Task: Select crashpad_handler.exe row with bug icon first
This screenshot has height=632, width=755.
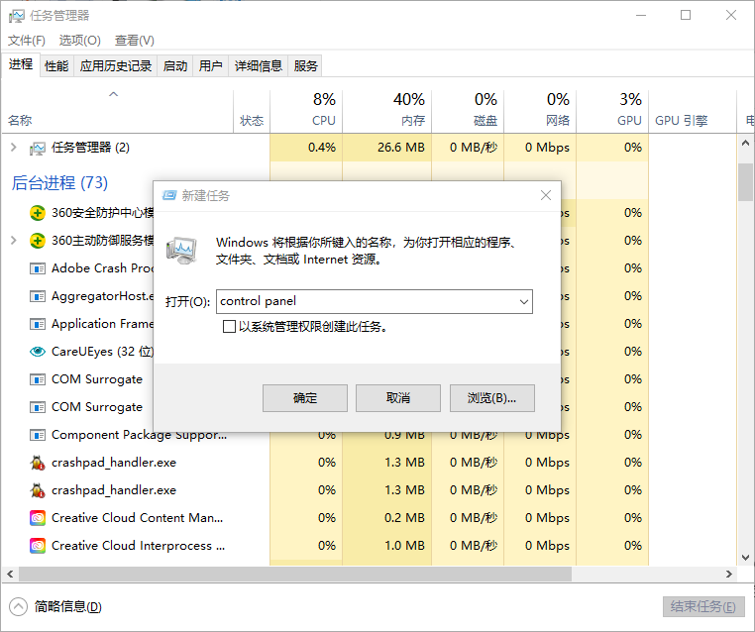Action: click(114, 463)
